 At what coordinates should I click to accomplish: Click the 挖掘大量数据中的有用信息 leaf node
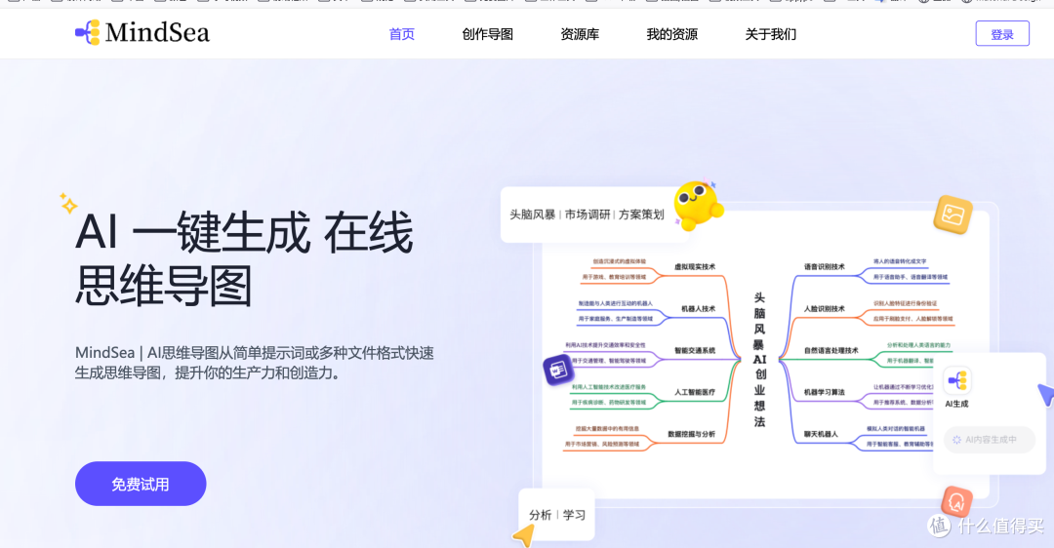(607, 428)
